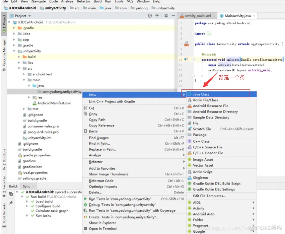Image resolution: width=285 pixels, height=234 pixels.
Task: Click the collapse-all icon in Project panel
Action: [x=157, y=16]
